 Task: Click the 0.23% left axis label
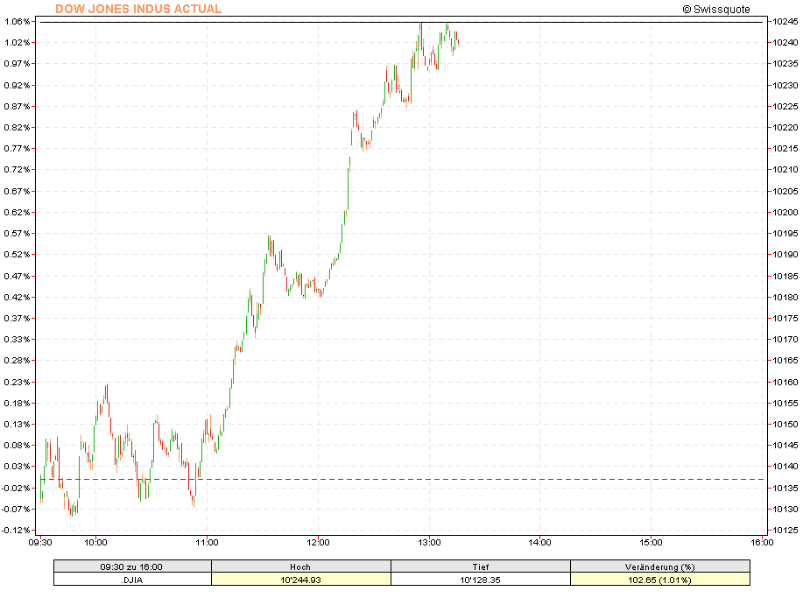coord(18,382)
